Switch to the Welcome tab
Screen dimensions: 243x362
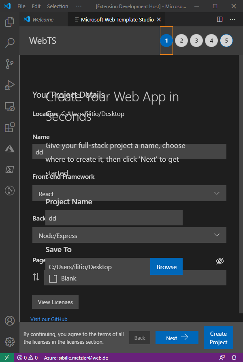pos(43,19)
